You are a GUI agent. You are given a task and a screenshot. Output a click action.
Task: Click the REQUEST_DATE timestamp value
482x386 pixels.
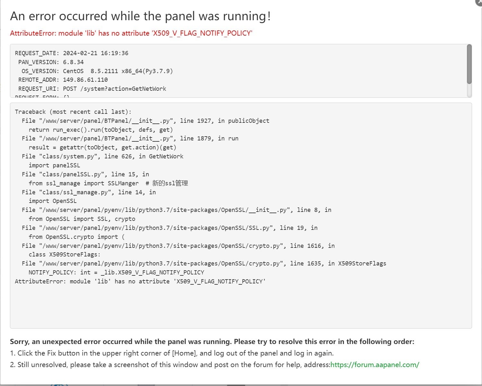coord(95,53)
